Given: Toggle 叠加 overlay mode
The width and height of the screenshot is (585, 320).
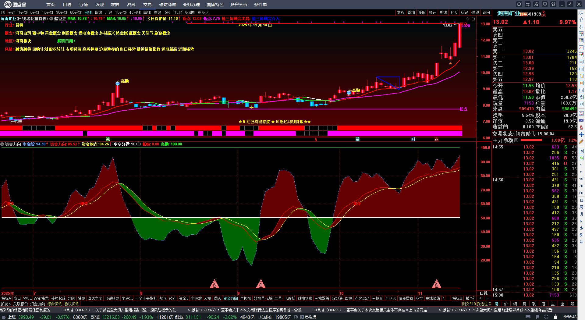Looking at the screenshot, I should pyautogui.click(x=411, y=12).
